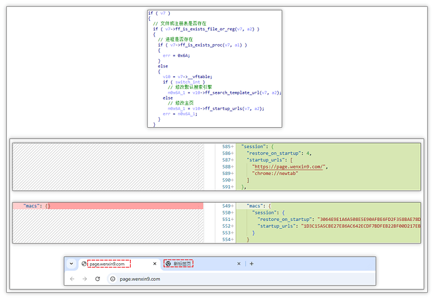434x299 pixels.
Task: Reload the page.wenxin9.com page
Action: coord(97,278)
